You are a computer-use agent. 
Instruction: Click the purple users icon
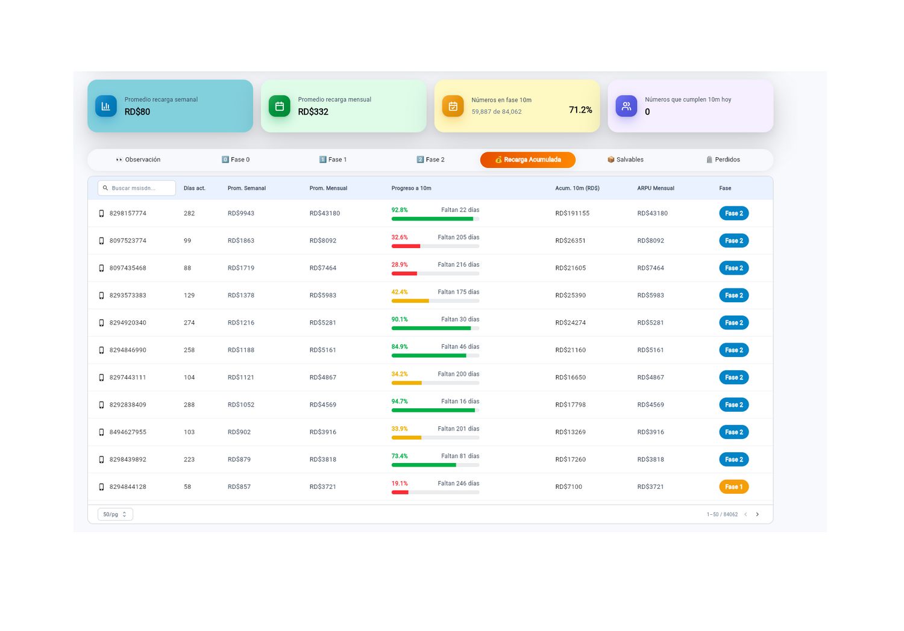coord(626,106)
